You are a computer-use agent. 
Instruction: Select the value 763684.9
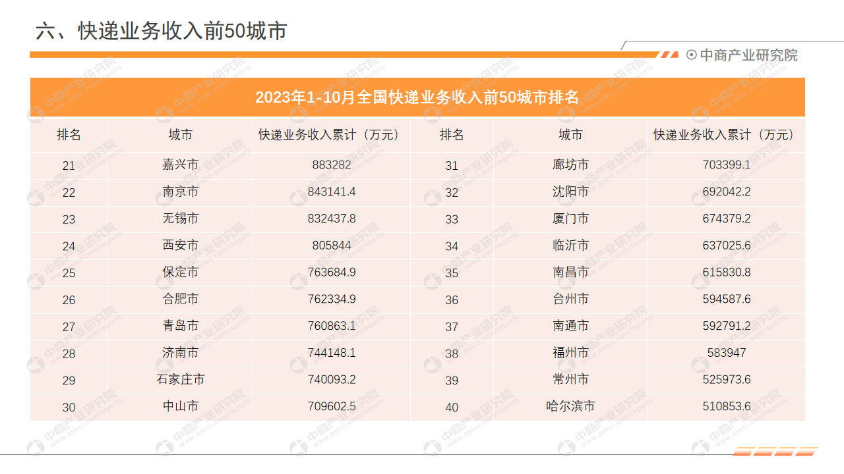(332, 272)
